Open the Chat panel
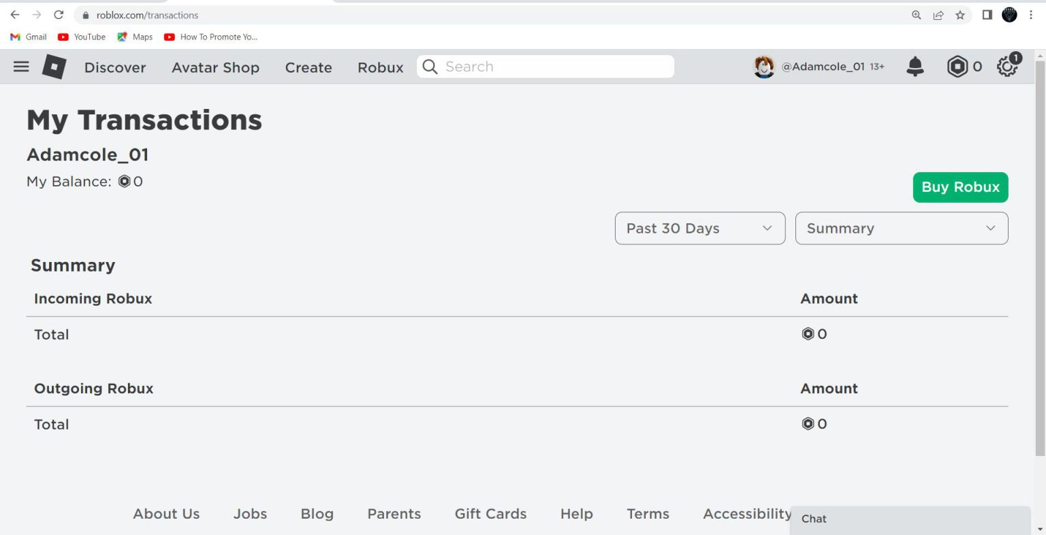This screenshot has width=1046, height=535. (813, 519)
